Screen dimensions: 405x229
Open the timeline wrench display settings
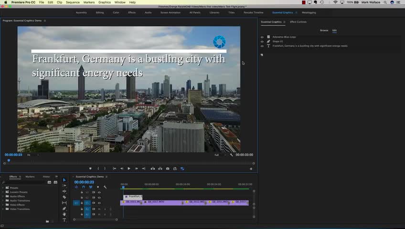(105, 187)
